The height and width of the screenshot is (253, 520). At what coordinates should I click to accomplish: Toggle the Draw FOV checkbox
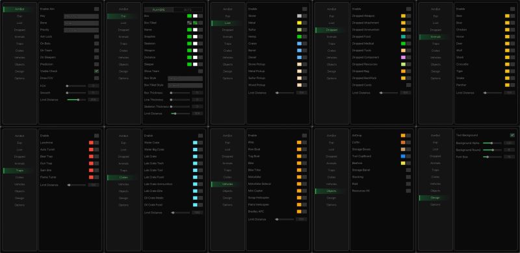coord(96,78)
